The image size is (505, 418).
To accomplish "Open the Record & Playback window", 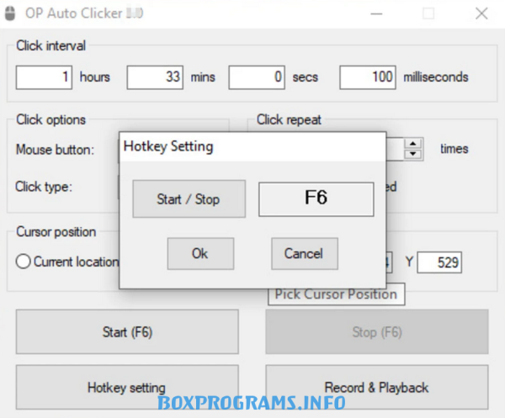I will [x=376, y=388].
